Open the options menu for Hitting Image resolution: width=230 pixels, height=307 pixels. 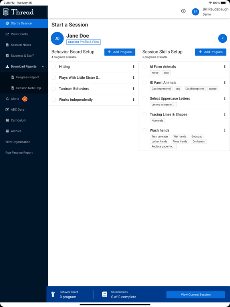134,67
